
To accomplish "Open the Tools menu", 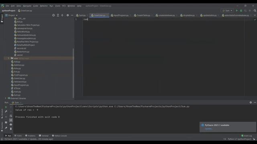I will coord(57,6).
